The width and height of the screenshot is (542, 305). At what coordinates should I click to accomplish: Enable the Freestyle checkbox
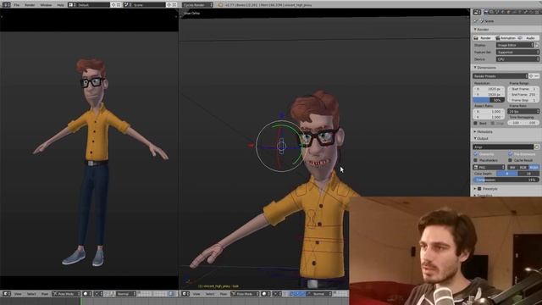click(479, 189)
